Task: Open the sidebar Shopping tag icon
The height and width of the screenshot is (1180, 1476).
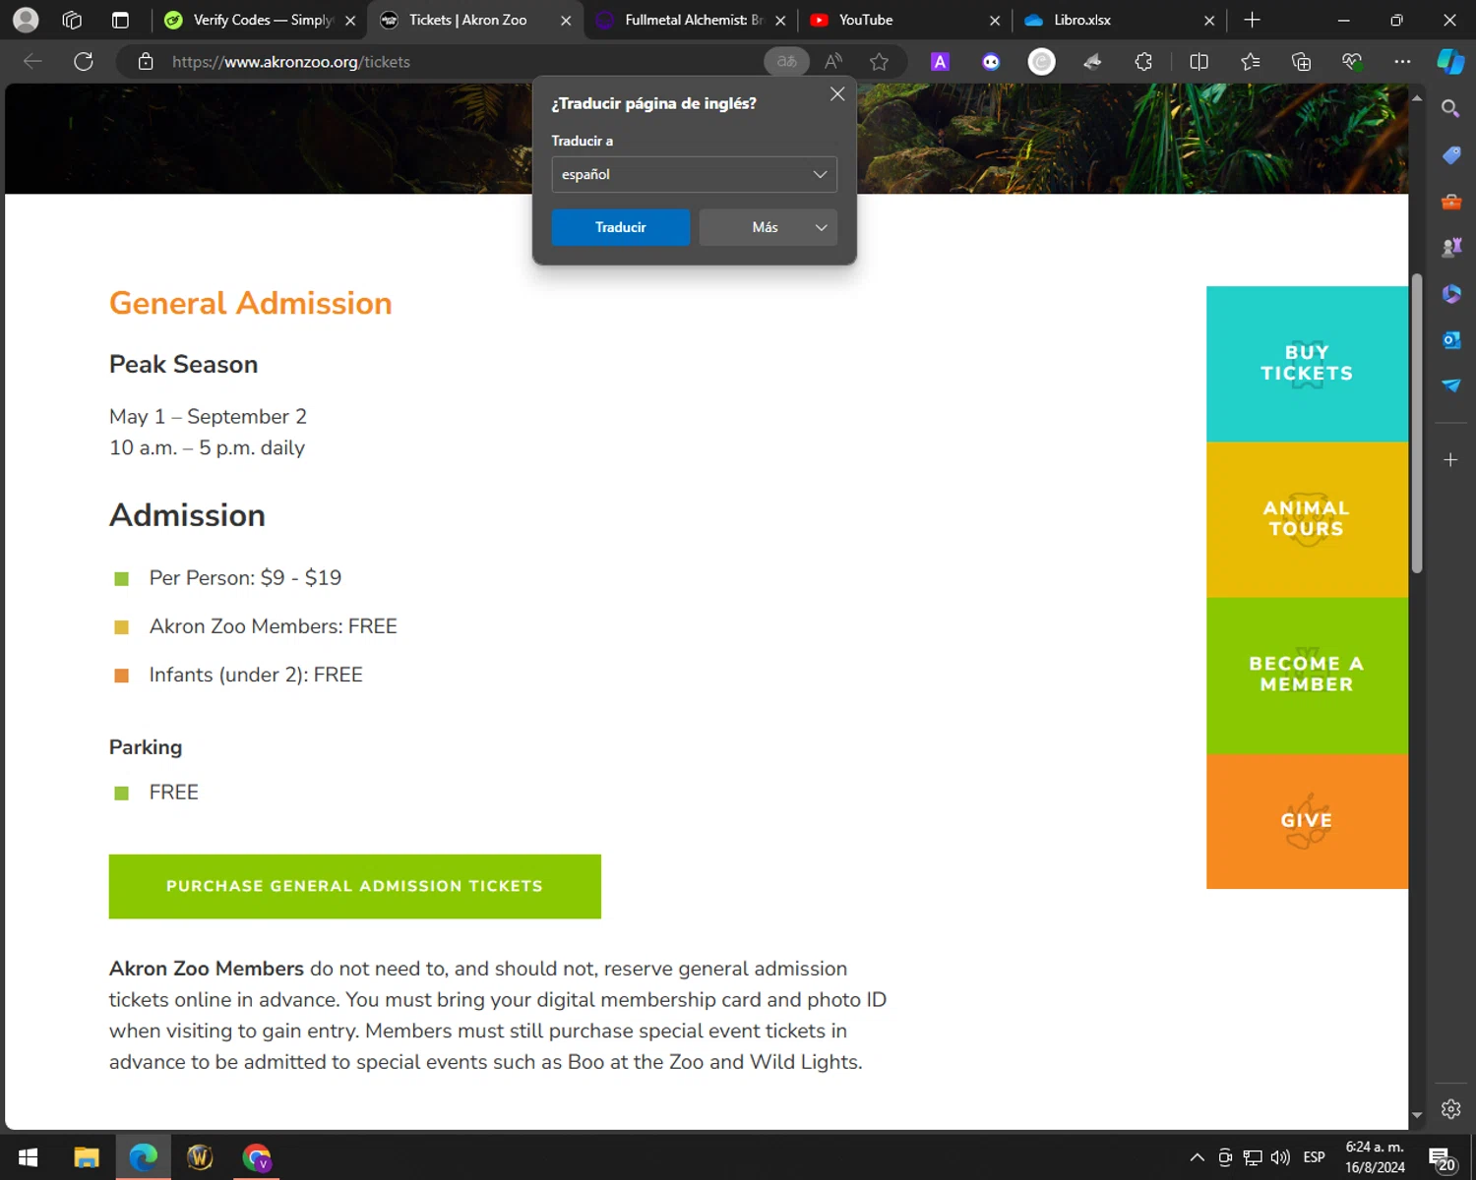Action: point(1450,155)
